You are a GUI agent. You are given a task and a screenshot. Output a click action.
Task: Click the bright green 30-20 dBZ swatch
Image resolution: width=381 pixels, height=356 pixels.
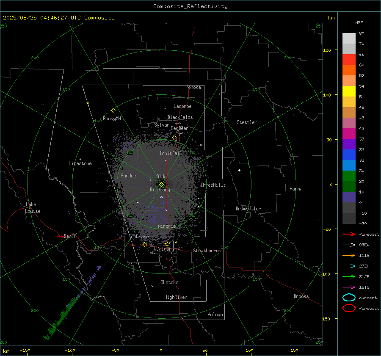[x=349, y=176]
